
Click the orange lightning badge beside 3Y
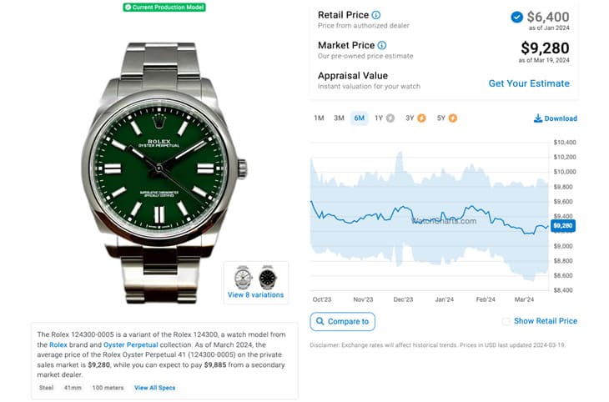pos(421,118)
